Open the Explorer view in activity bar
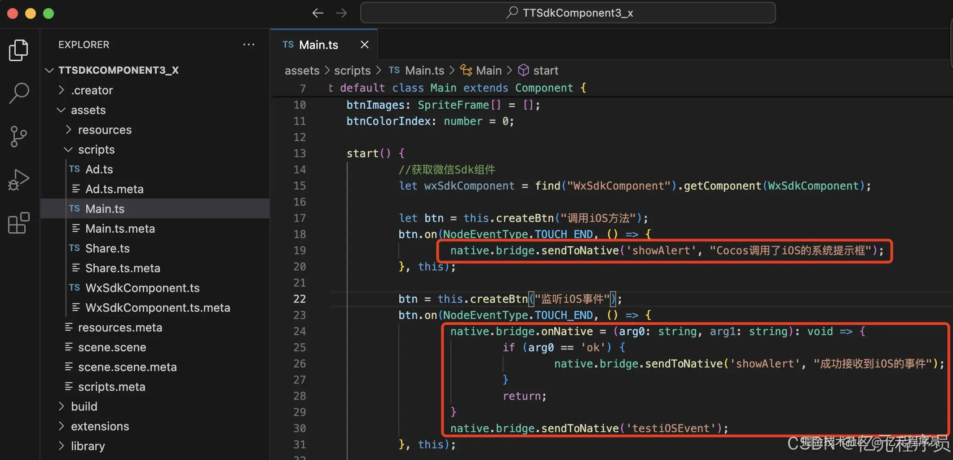Image resolution: width=953 pixels, height=460 pixels. (18, 50)
